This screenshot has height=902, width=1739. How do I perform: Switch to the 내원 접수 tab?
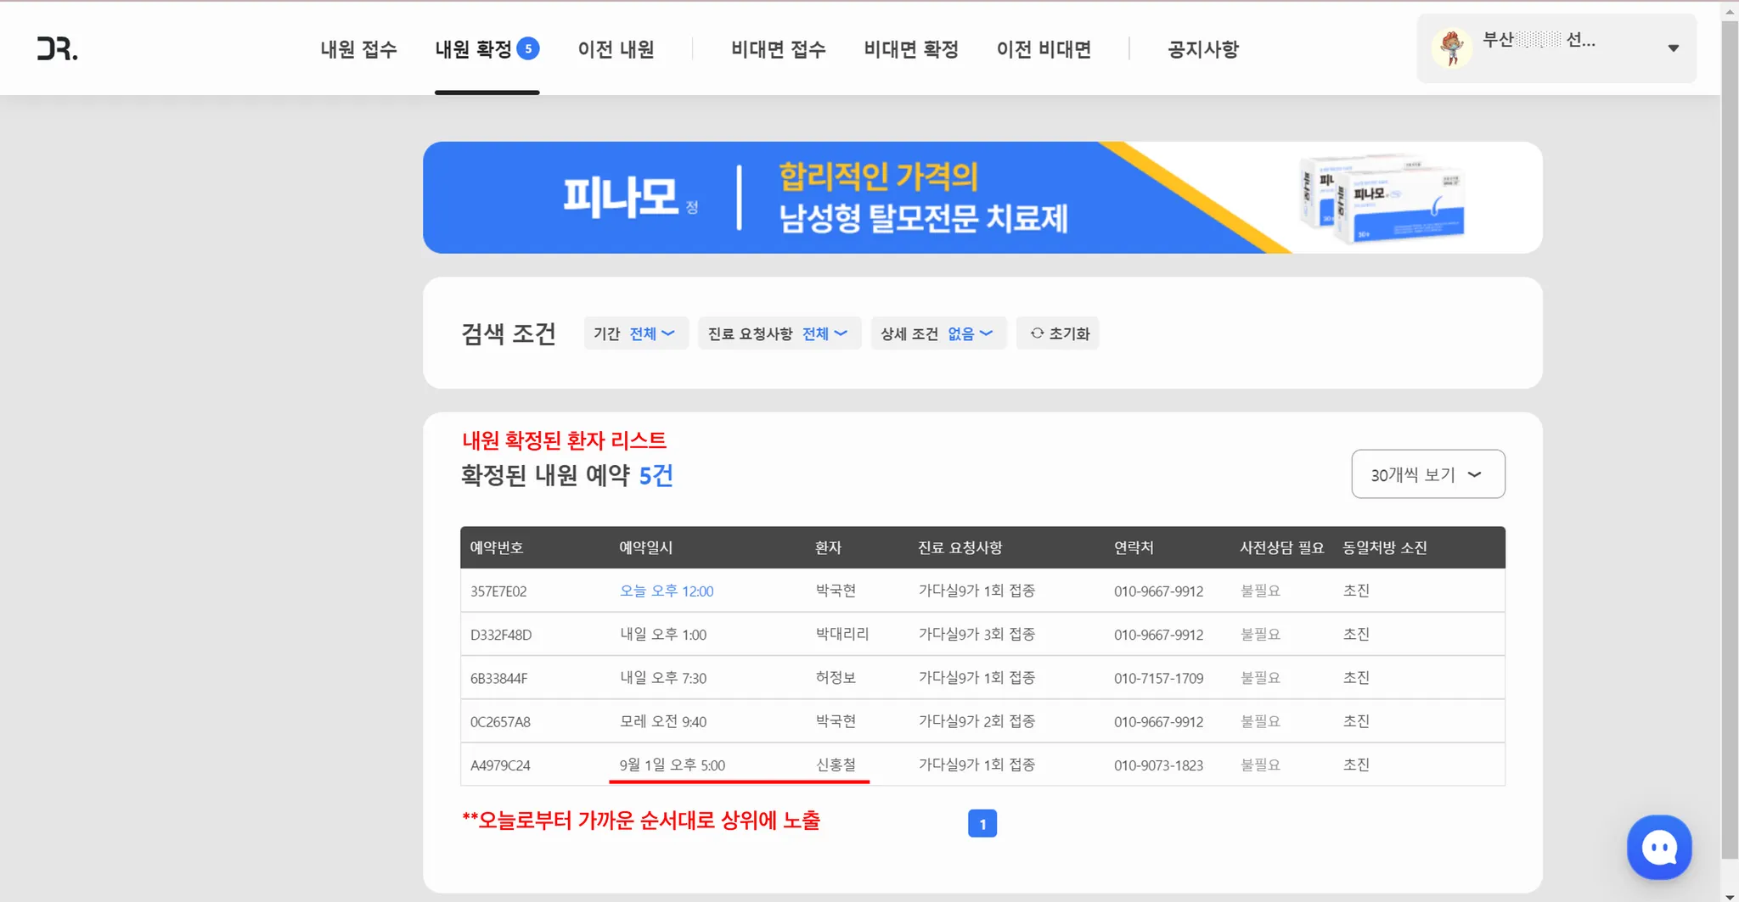tap(358, 49)
